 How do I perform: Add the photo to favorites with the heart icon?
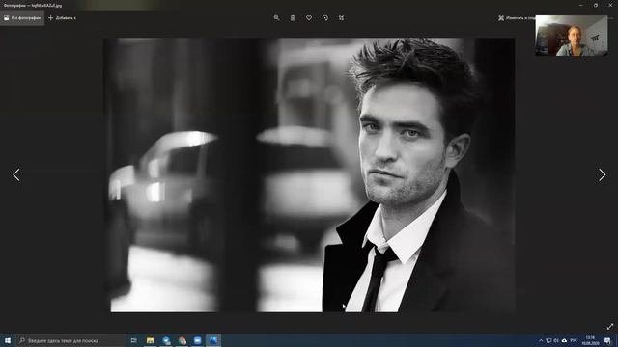pos(309,18)
